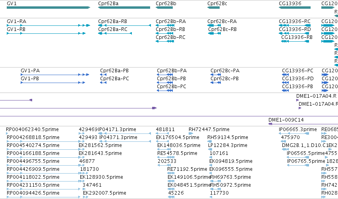Screen dimensions: 338x199
Task: Click the Cpr62Bc gene feature
Action: [x=213, y=8]
